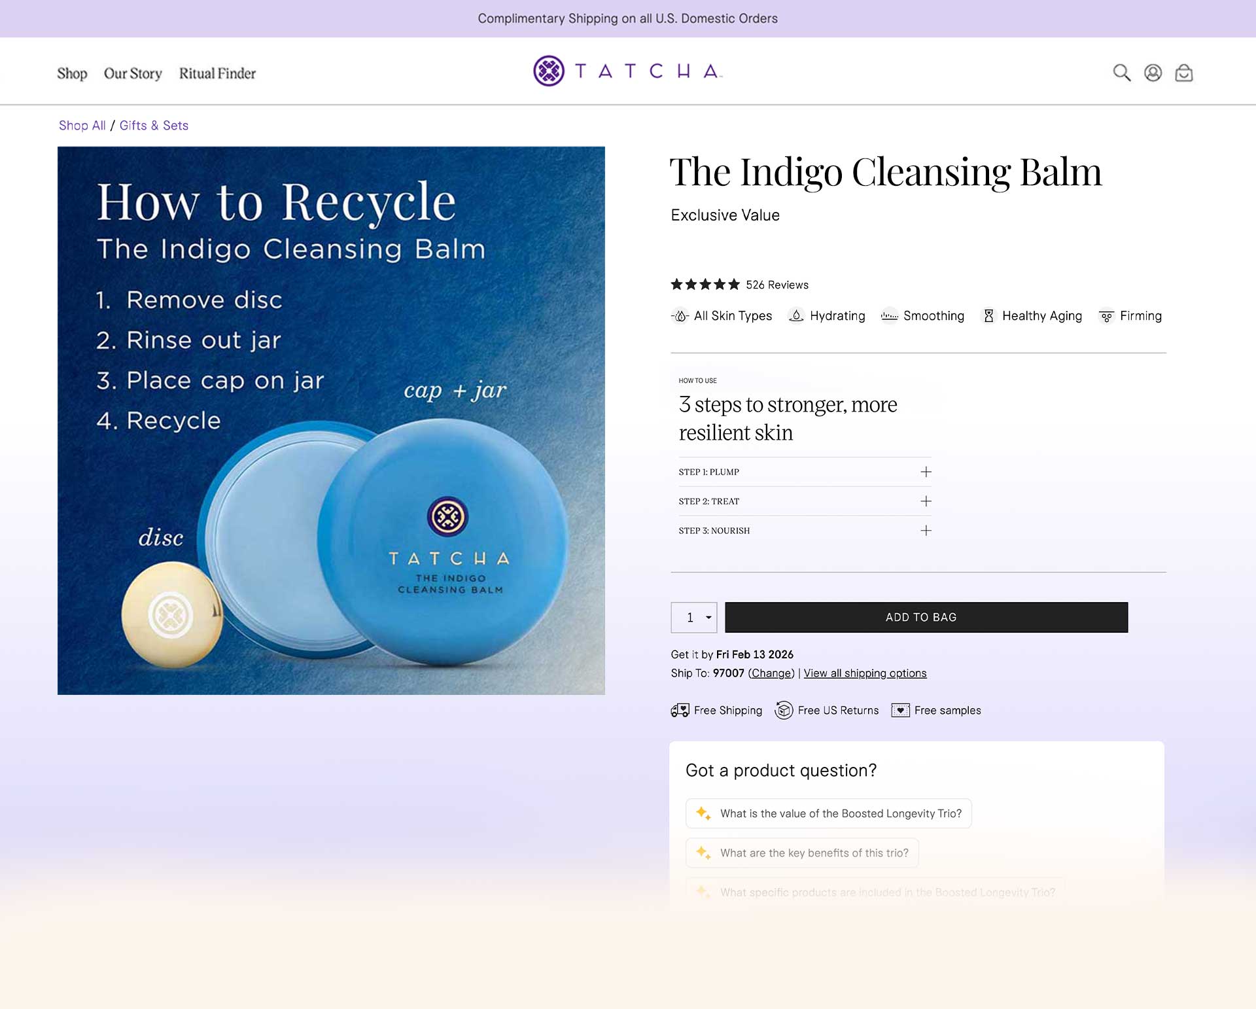Ask about value of Boosted Longevity Trio
The image size is (1256, 1009).
pos(828,813)
